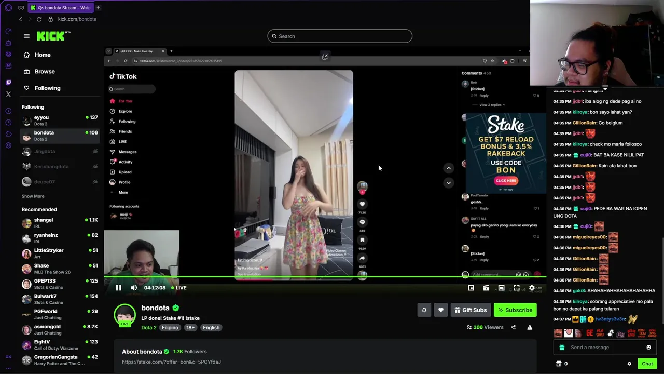Click username tw3ntys3v3n in chat

(610, 319)
